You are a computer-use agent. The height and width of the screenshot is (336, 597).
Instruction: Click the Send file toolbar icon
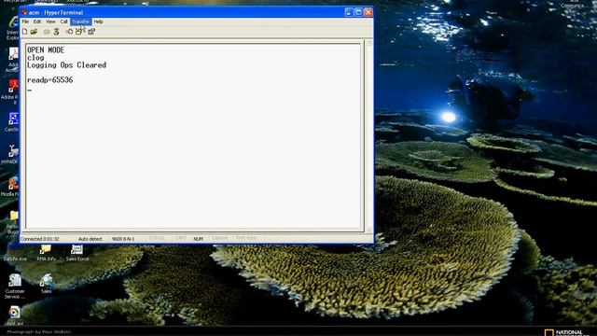point(69,32)
